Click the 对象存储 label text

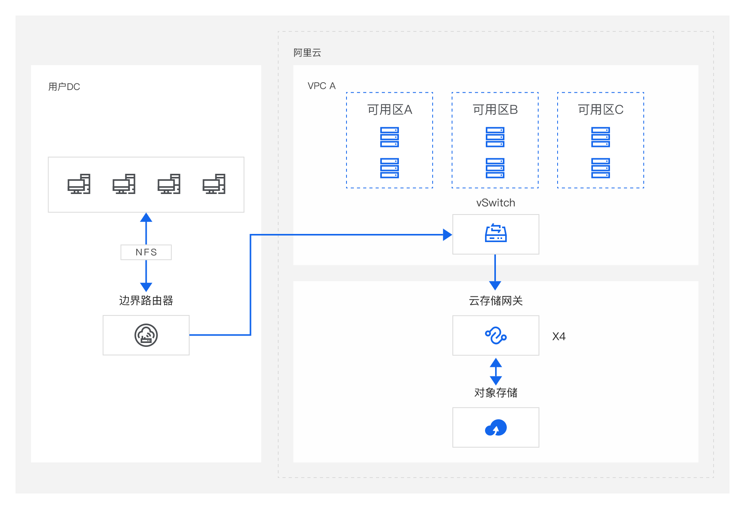click(x=496, y=393)
